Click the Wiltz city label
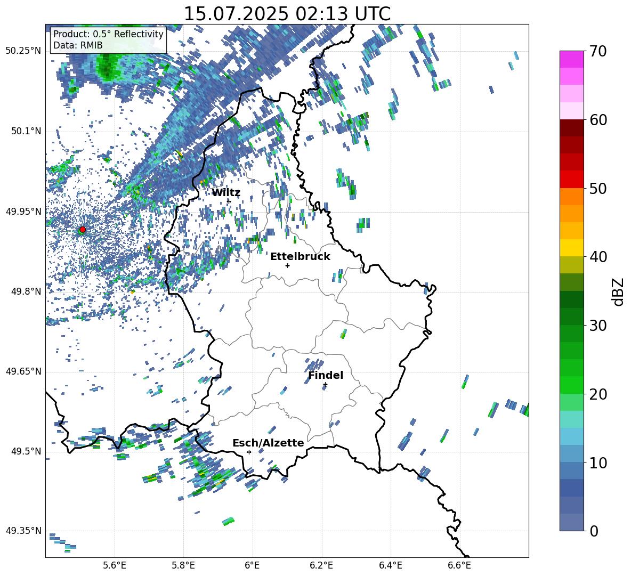This screenshot has width=631, height=576. (x=226, y=192)
